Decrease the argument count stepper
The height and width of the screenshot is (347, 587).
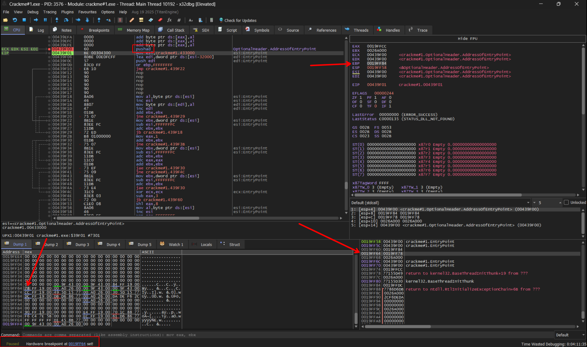534,203
